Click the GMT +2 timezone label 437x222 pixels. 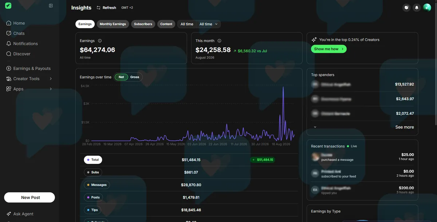(127, 8)
